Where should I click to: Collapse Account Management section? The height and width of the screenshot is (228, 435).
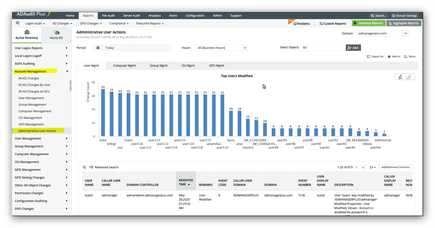point(41,71)
